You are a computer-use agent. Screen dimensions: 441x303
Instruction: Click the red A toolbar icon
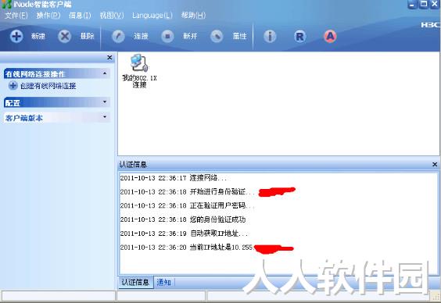tap(330, 36)
